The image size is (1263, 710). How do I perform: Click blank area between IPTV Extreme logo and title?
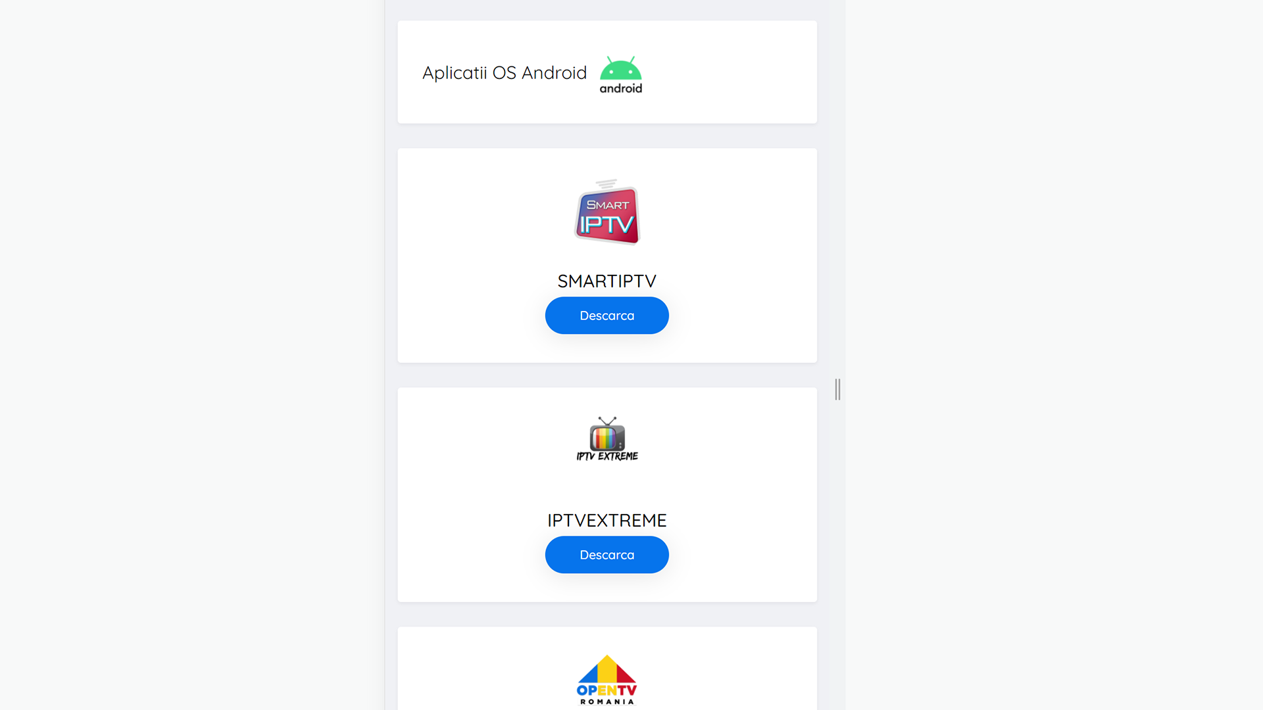point(607,486)
